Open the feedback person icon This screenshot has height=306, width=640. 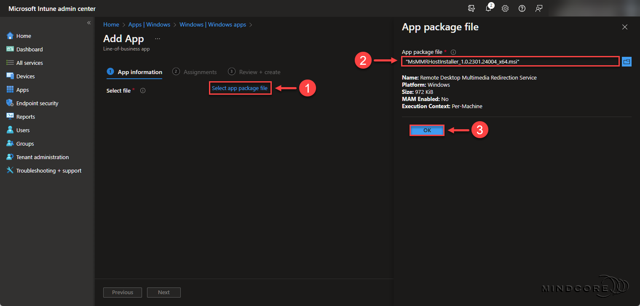pyautogui.click(x=538, y=8)
